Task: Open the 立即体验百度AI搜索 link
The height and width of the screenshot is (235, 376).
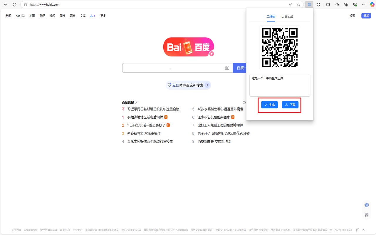Action: [x=188, y=85]
